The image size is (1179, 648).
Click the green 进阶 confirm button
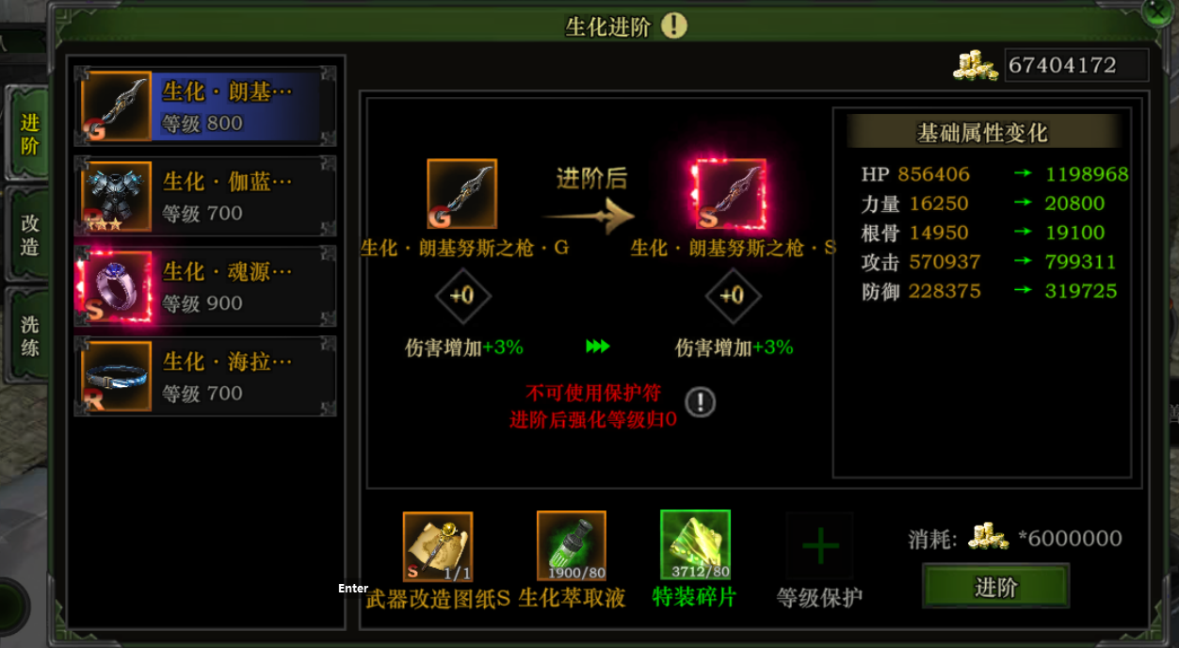[x=995, y=587]
